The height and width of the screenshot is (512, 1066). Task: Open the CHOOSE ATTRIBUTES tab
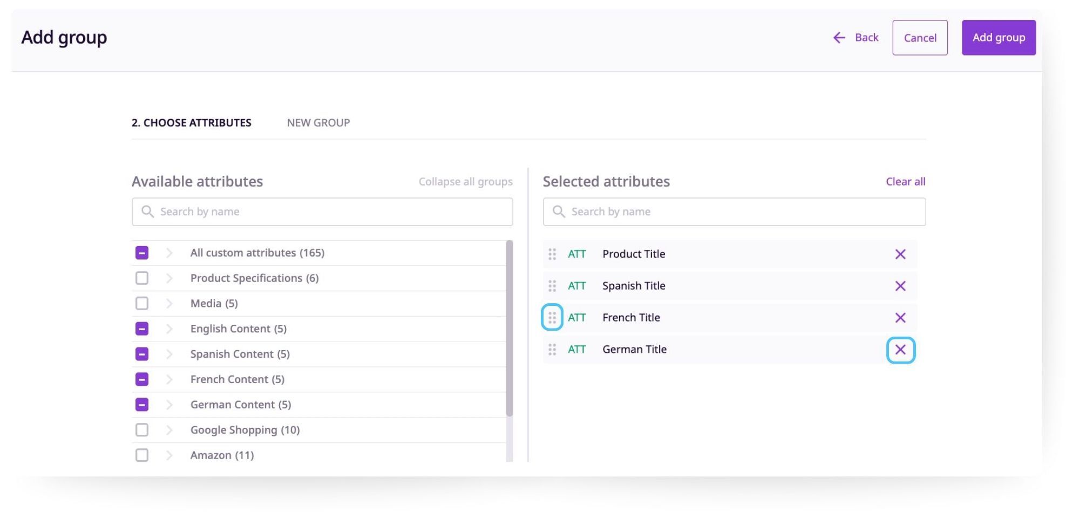[x=192, y=122]
